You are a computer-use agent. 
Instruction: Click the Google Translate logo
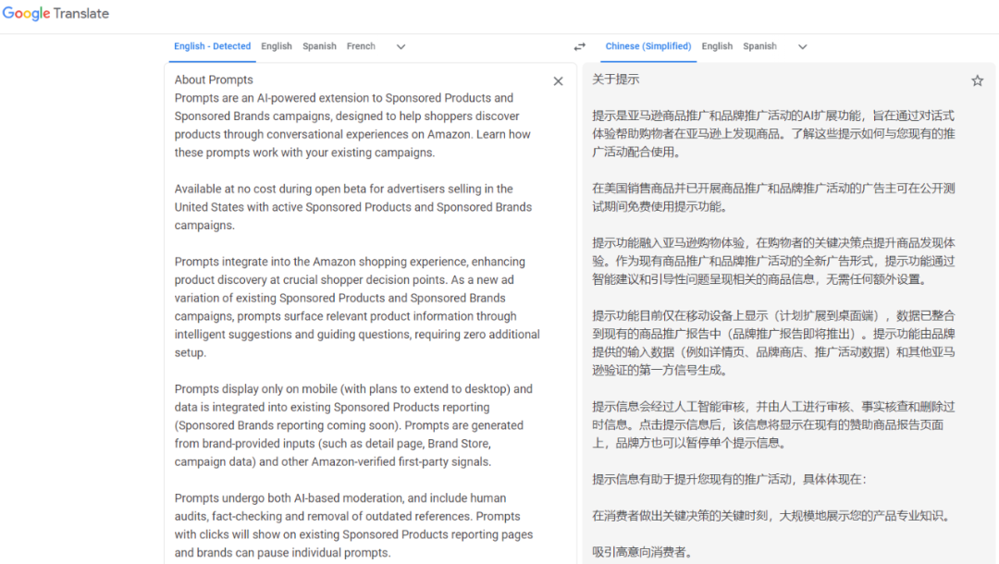[55, 13]
